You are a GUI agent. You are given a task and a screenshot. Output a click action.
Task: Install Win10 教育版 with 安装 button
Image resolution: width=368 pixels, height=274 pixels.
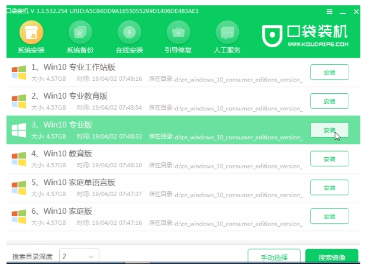pyautogui.click(x=329, y=159)
